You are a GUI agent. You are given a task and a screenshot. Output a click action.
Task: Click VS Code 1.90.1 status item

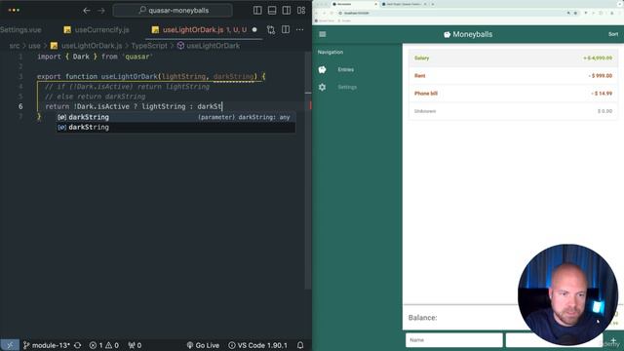point(257,345)
